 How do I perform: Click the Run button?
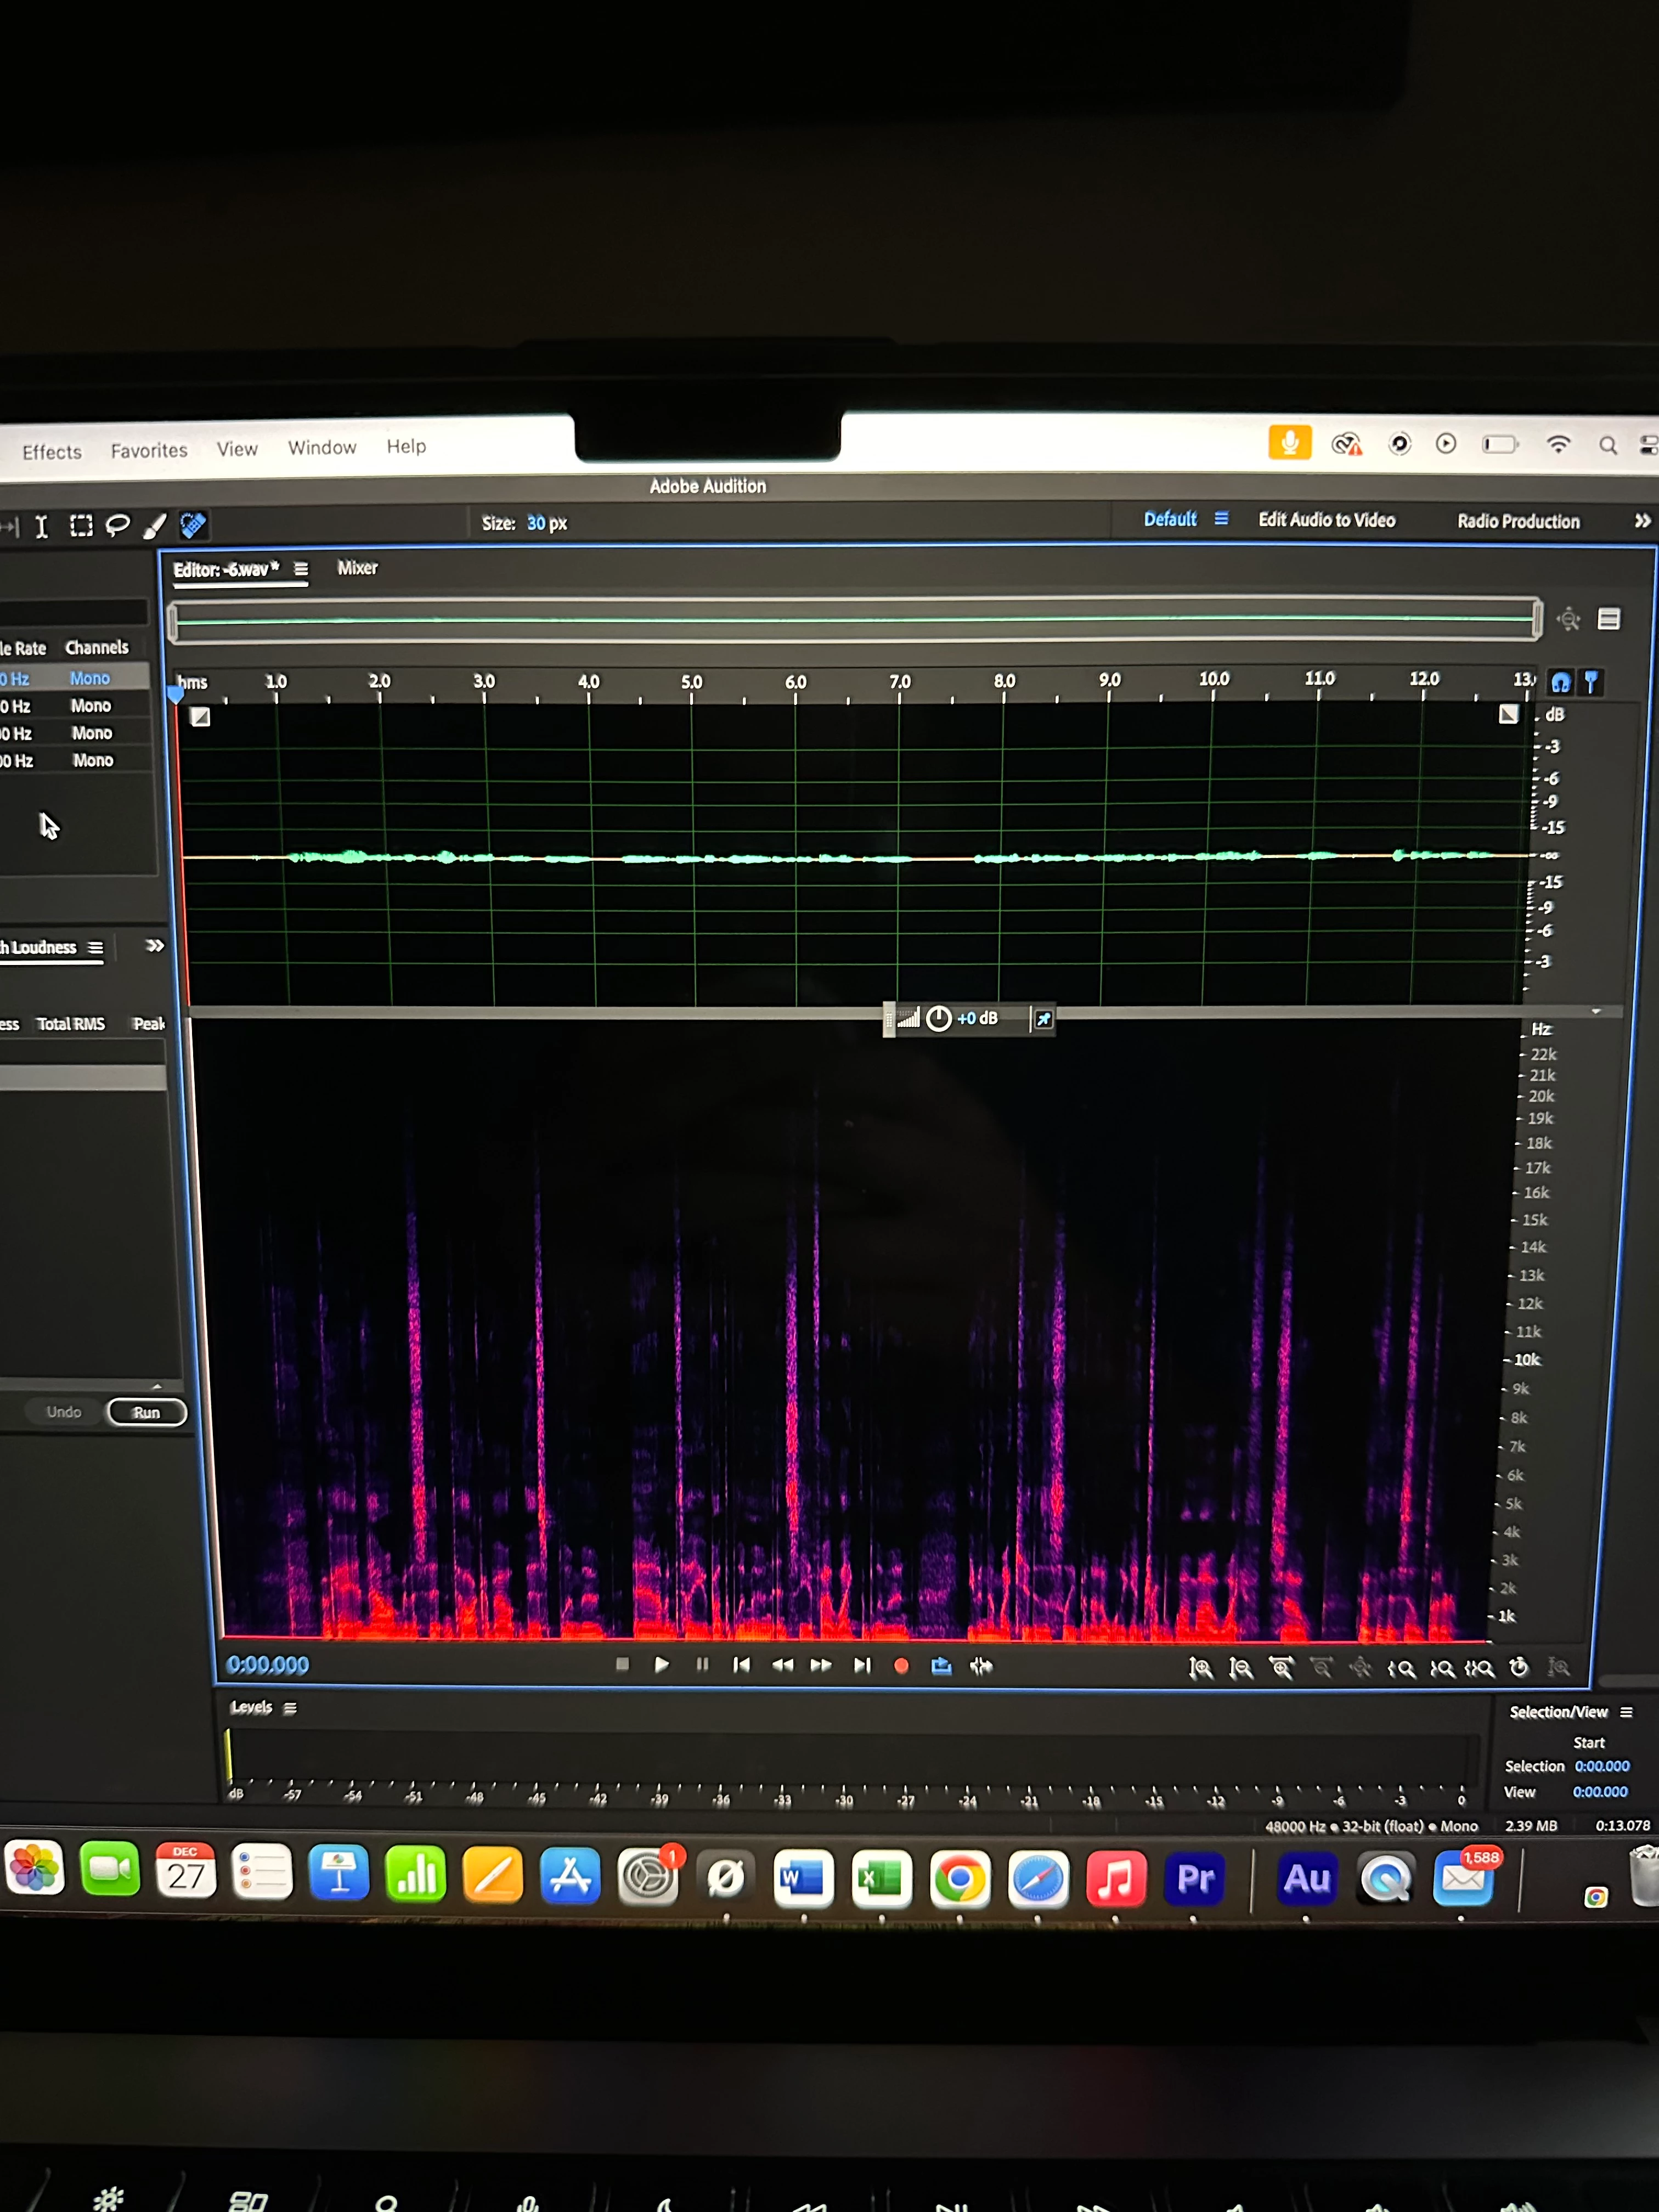click(147, 1412)
